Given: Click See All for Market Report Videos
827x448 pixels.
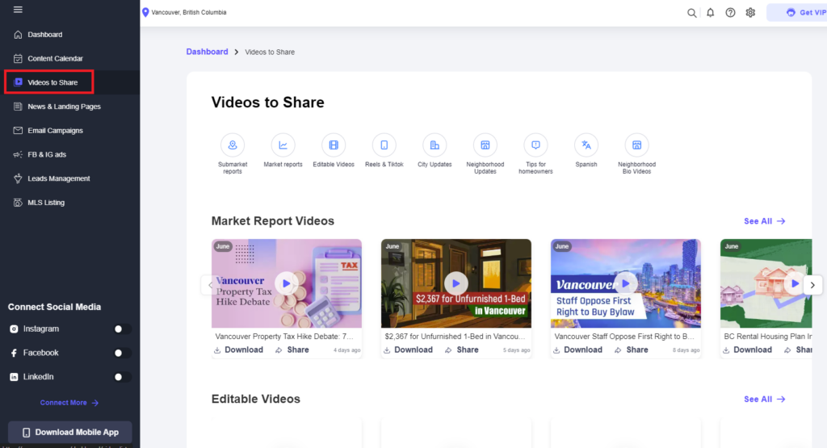Looking at the screenshot, I should 764,221.
